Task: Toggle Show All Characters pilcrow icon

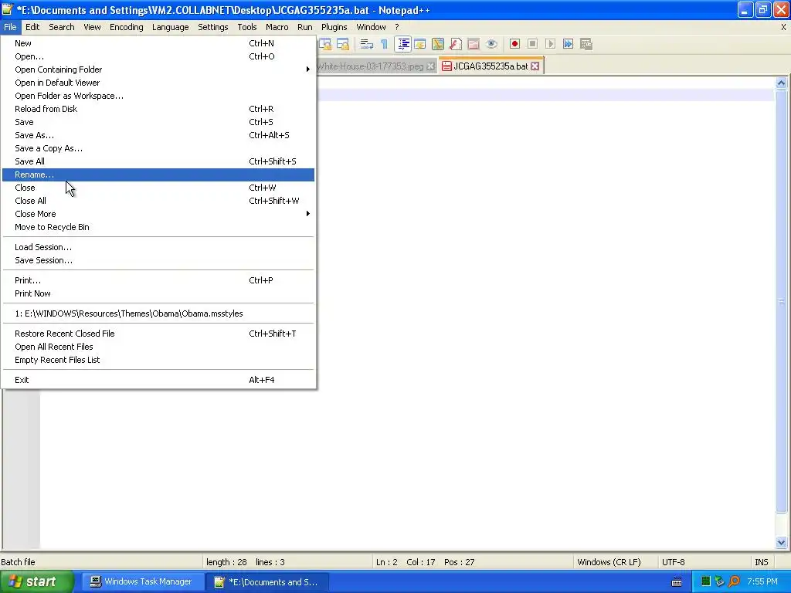Action: click(x=385, y=44)
